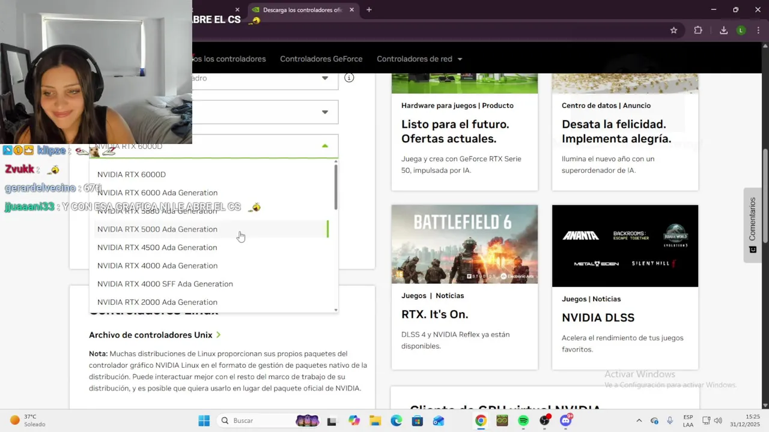Expand the Controladores de red menu

(419, 59)
